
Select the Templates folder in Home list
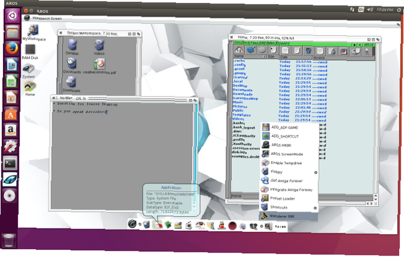pos(242,115)
